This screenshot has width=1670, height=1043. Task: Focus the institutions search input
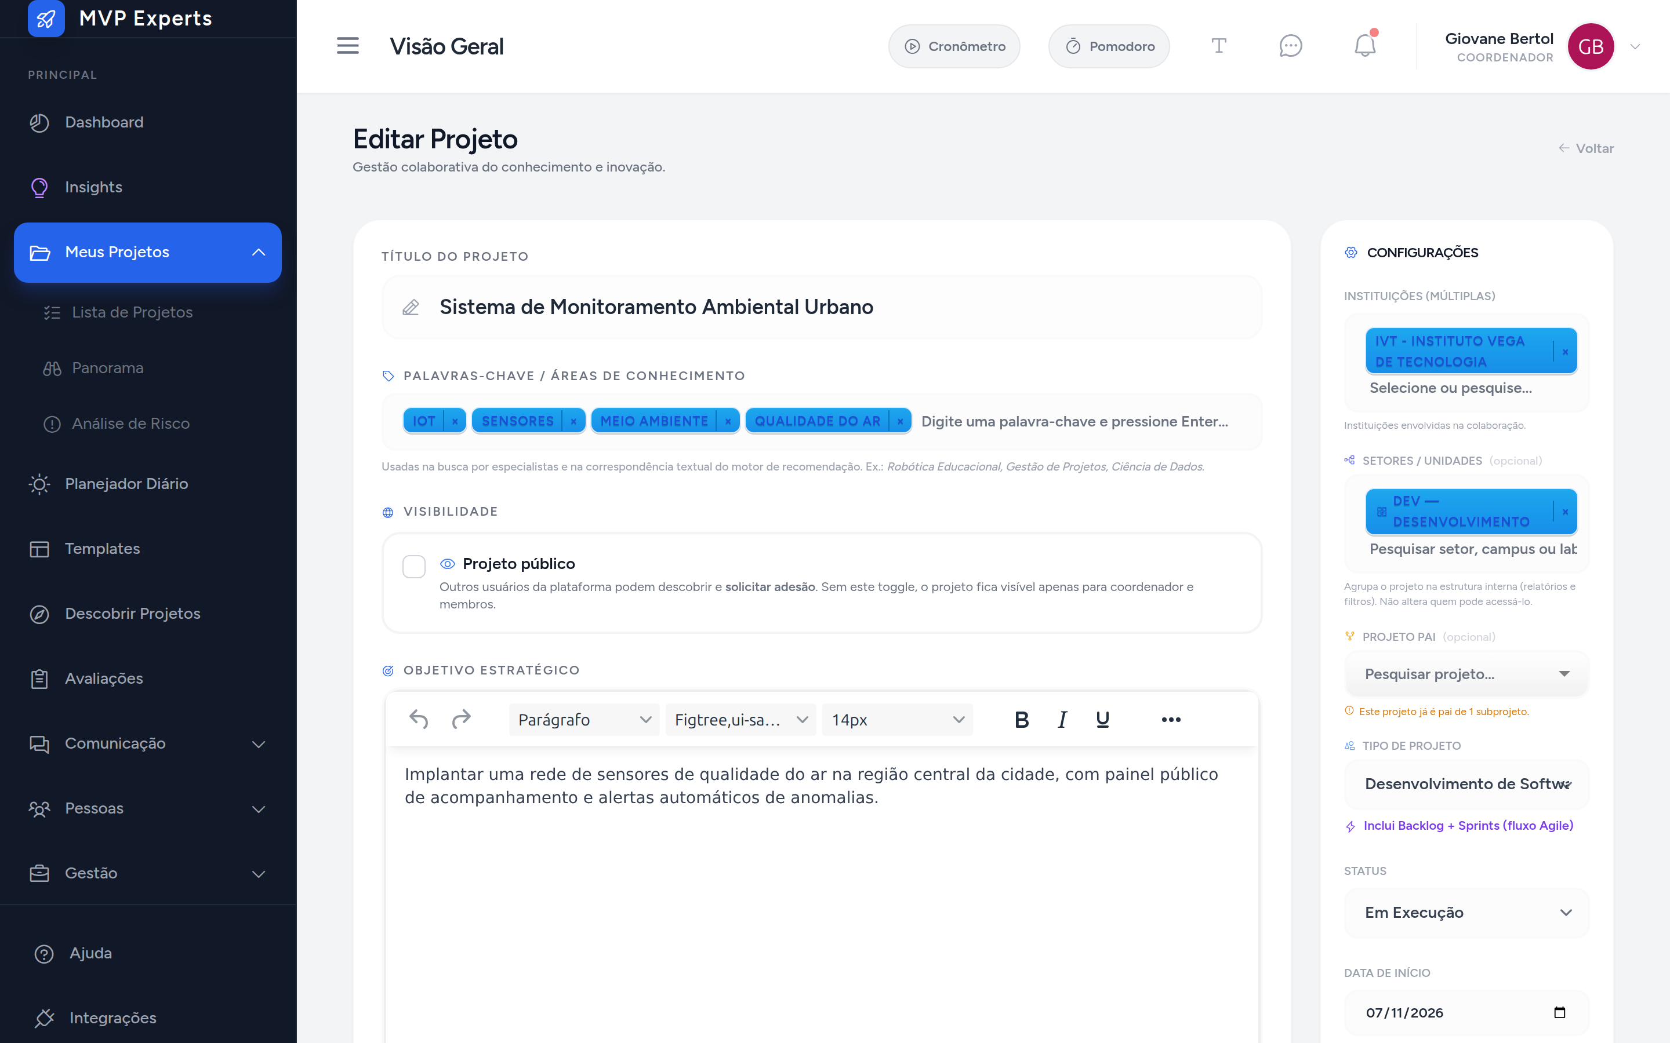tap(1471, 388)
